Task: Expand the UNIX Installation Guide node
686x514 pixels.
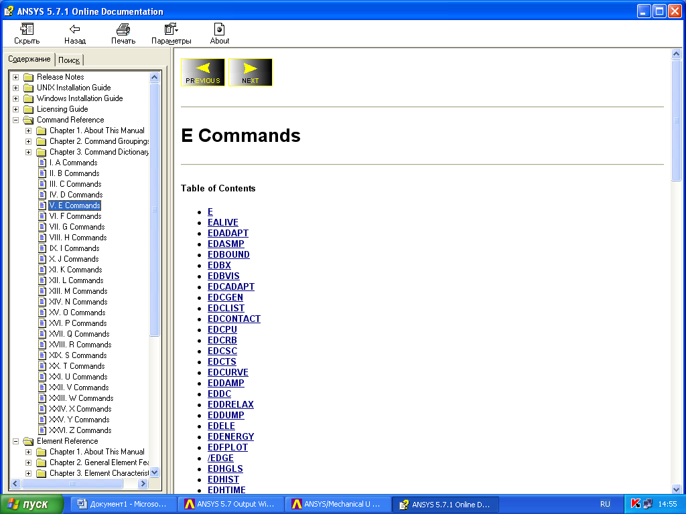Action: point(16,88)
